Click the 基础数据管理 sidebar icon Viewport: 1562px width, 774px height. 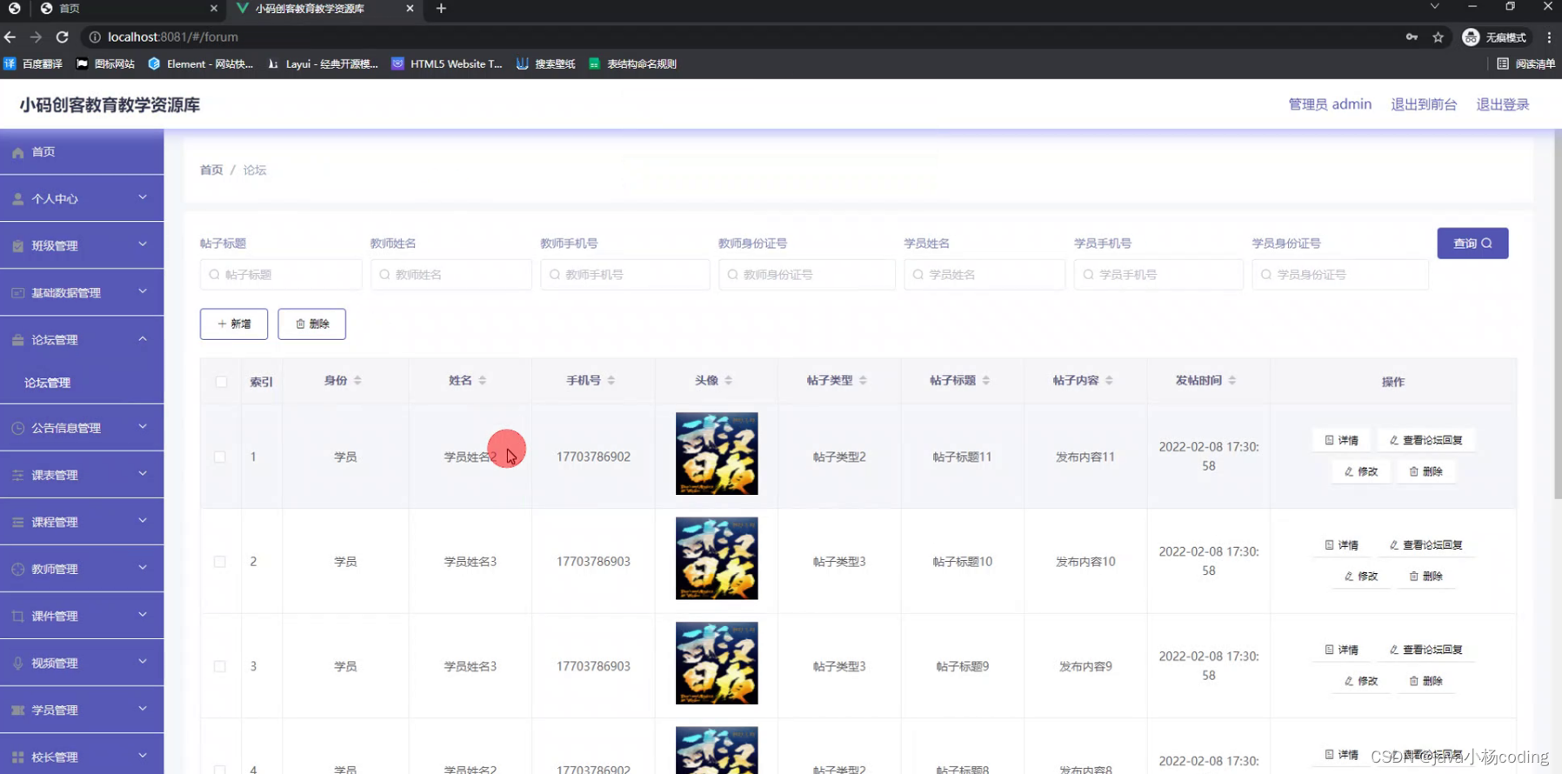point(17,293)
